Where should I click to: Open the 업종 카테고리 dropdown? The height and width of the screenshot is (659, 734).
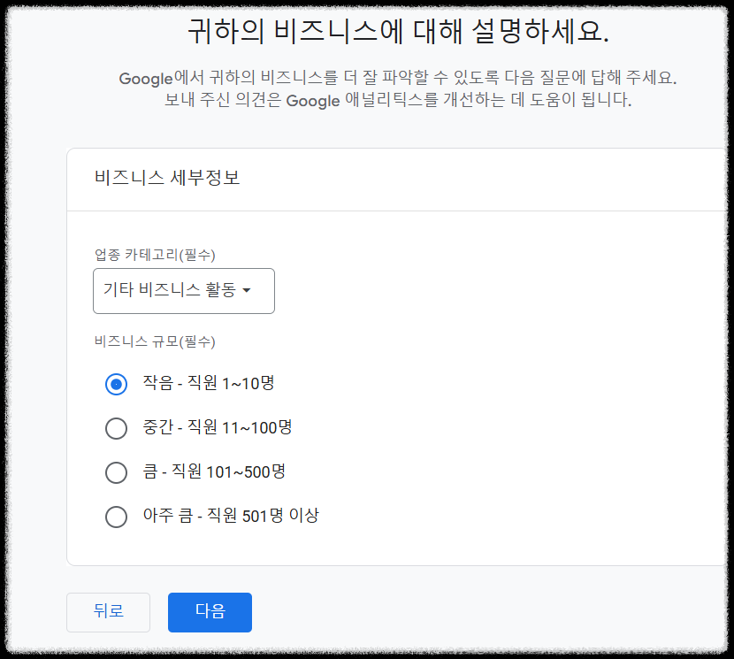184,291
